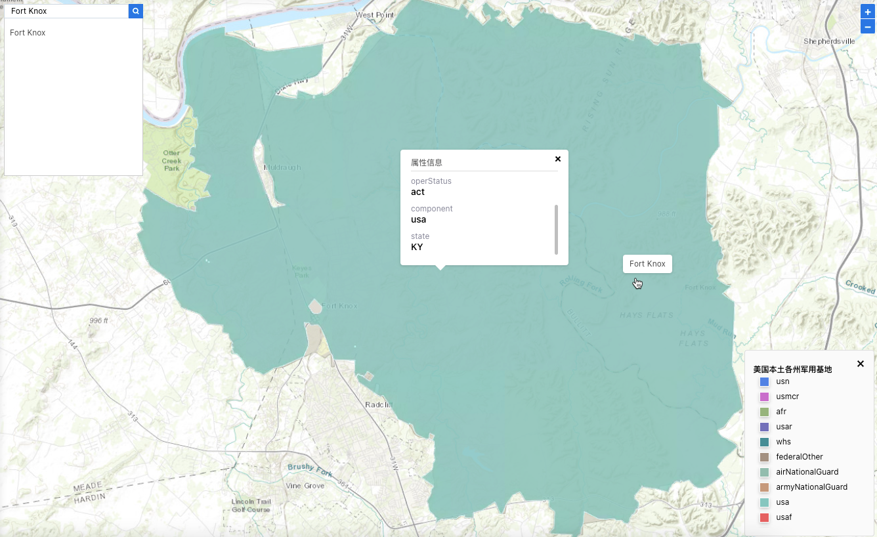Image resolution: width=877 pixels, height=537 pixels.
Task: Click the Fort Knox search input field
Action: pos(66,11)
